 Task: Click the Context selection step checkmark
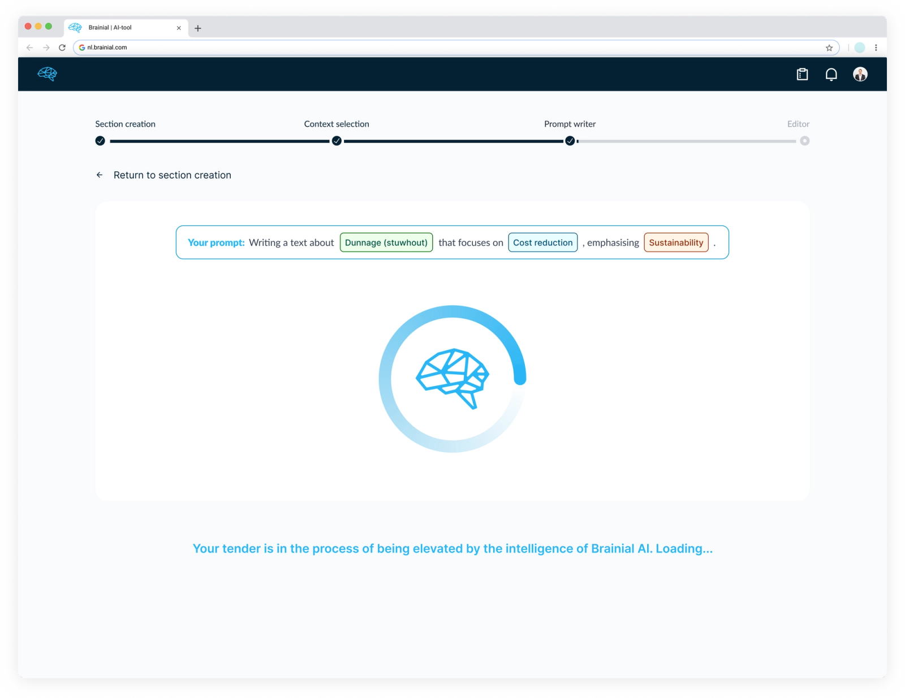coord(337,141)
